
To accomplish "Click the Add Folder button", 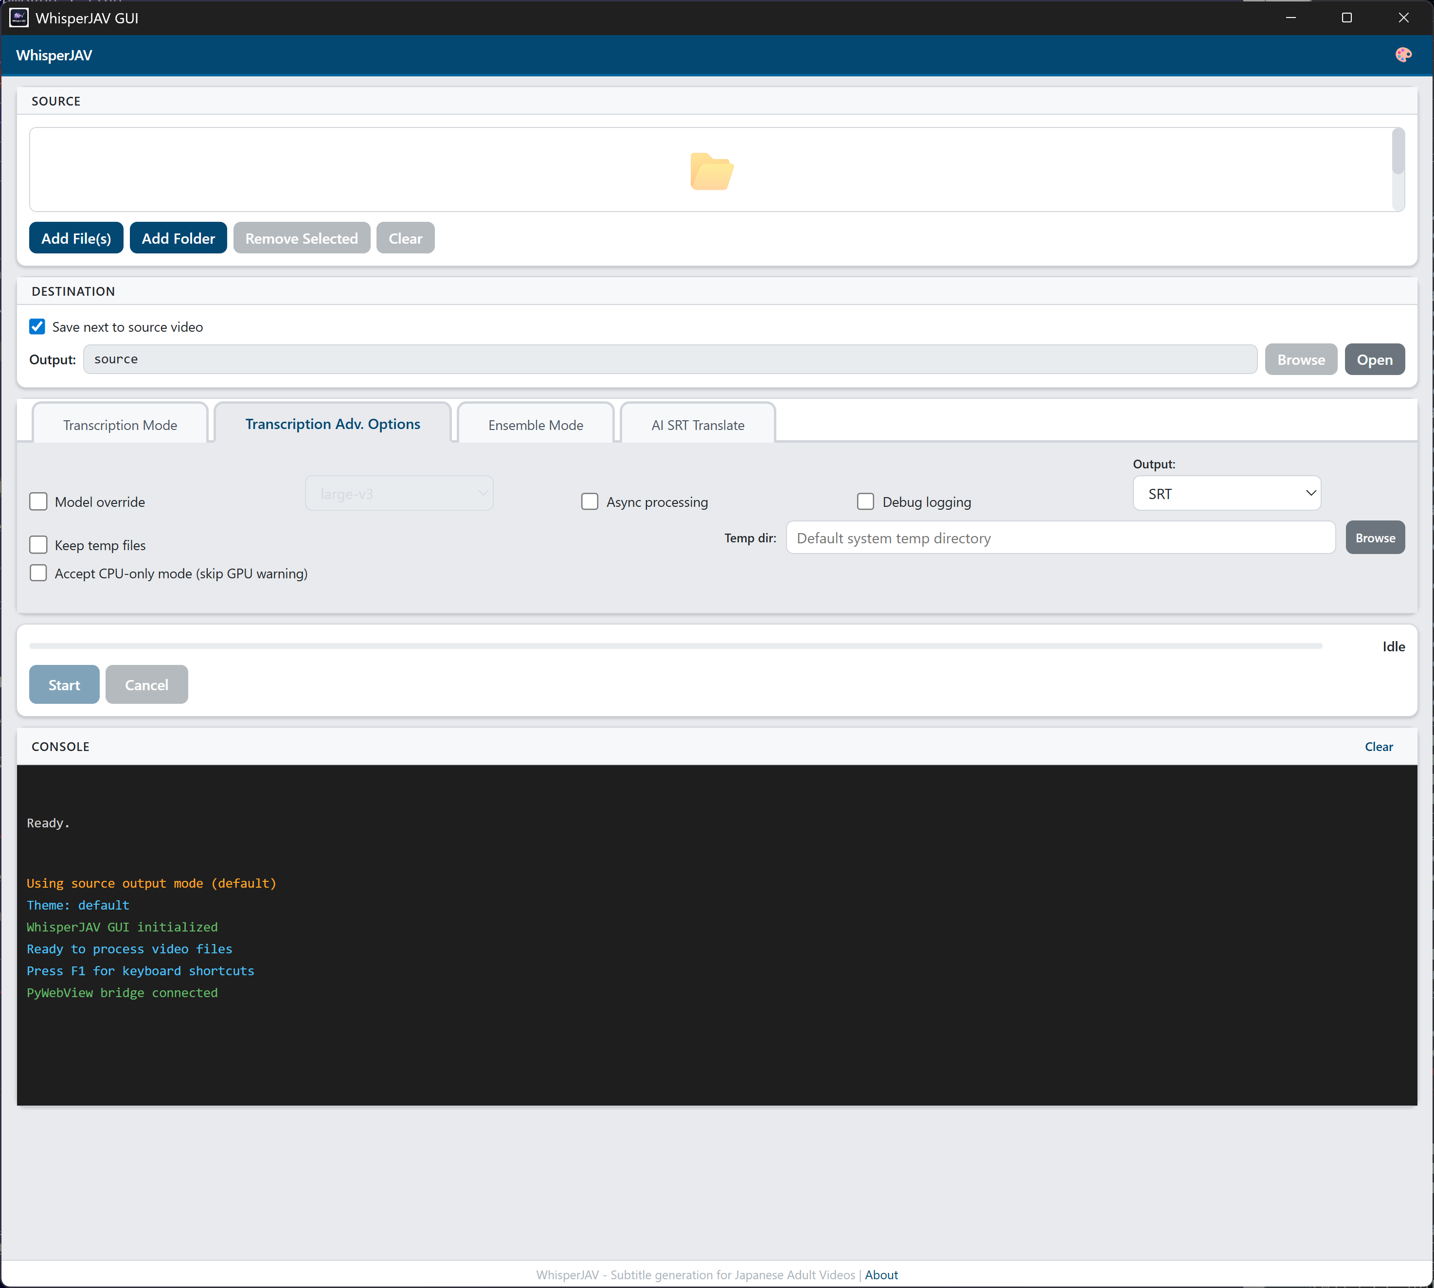I will click(178, 238).
